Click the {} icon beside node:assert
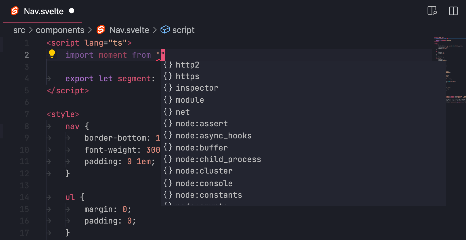Screen dimensions: 466x240 [x=168, y=124]
